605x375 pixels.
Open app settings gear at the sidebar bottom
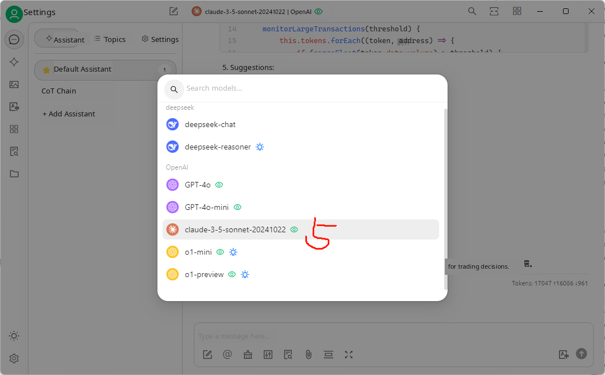[14, 358]
